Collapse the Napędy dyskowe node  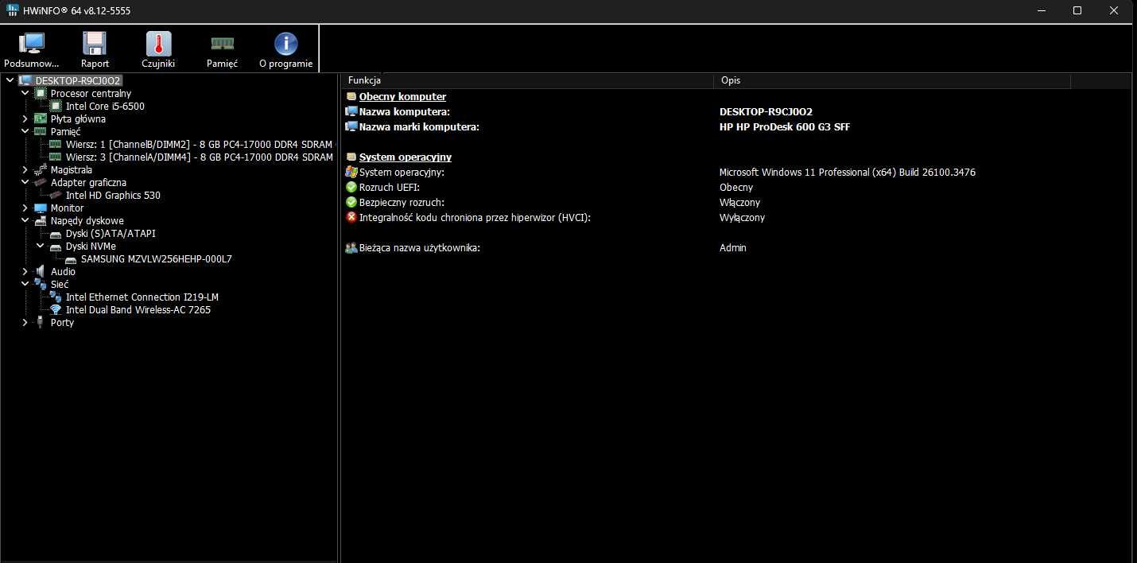click(25, 220)
